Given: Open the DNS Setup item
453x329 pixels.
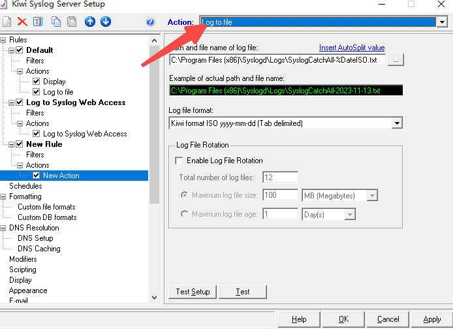Looking at the screenshot, I should pos(35,238).
